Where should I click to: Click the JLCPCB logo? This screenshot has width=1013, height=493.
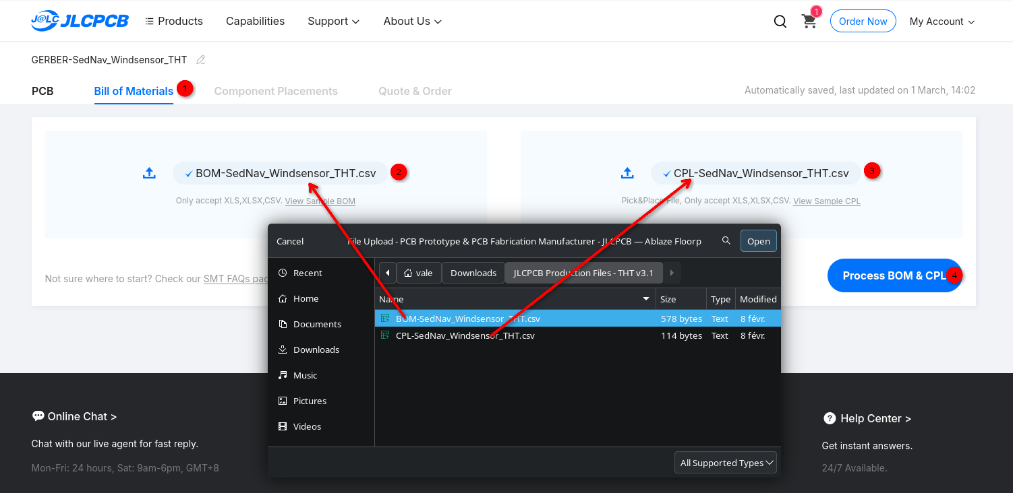[x=80, y=21]
